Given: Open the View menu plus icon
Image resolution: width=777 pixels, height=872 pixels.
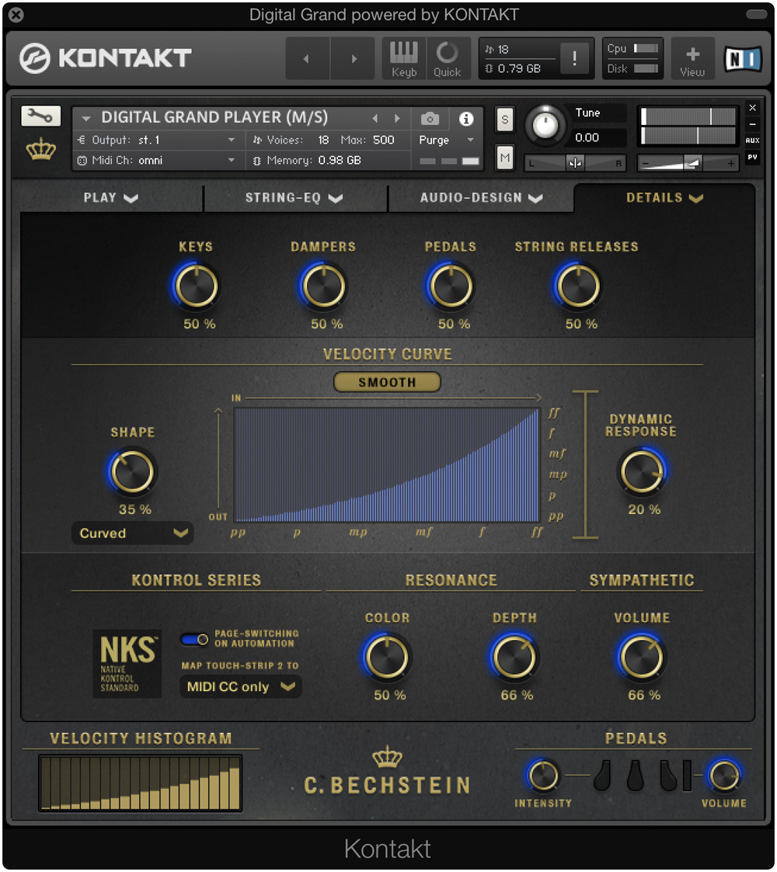Looking at the screenshot, I should tap(692, 59).
